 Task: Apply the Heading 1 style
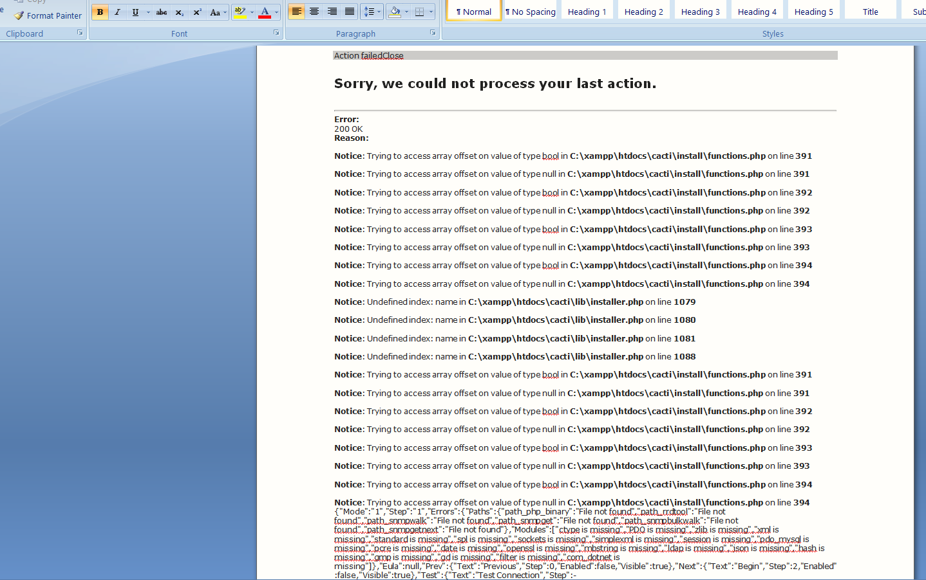[587, 10]
